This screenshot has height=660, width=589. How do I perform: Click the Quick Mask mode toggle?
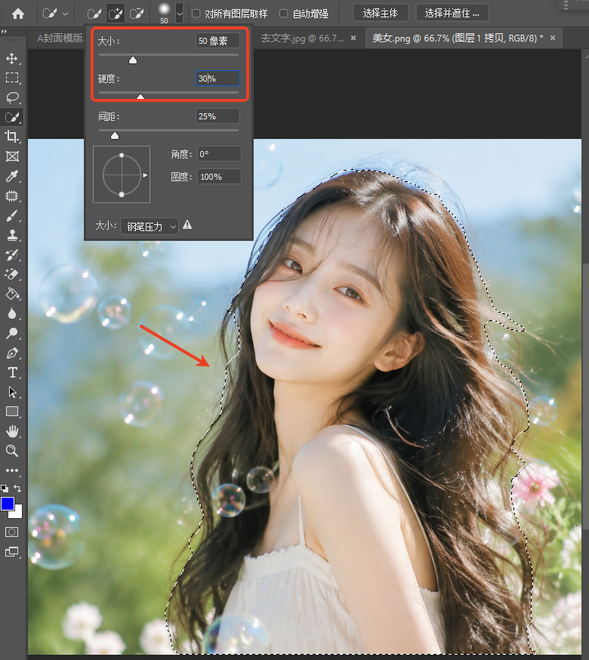pos(12,532)
